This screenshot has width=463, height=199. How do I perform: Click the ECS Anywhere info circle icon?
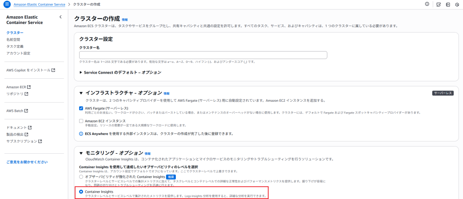point(81,134)
